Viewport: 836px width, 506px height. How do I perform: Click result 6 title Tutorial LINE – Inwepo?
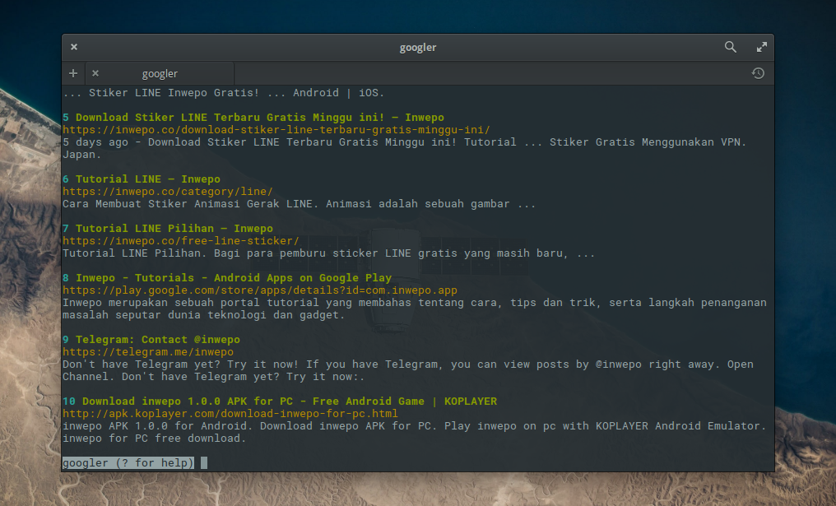147,179
